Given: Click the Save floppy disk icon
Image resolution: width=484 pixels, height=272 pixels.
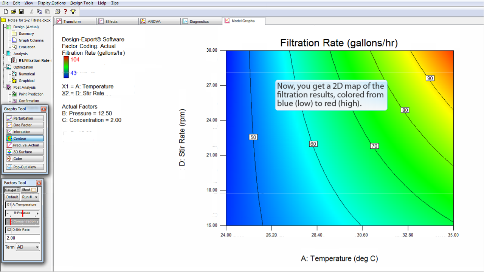Looking at the screenshot, I should [x=21, y=12].
